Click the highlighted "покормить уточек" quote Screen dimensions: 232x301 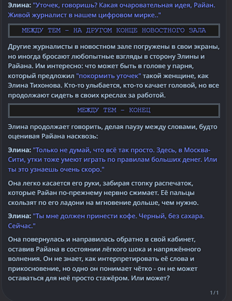tap(108, 76)
